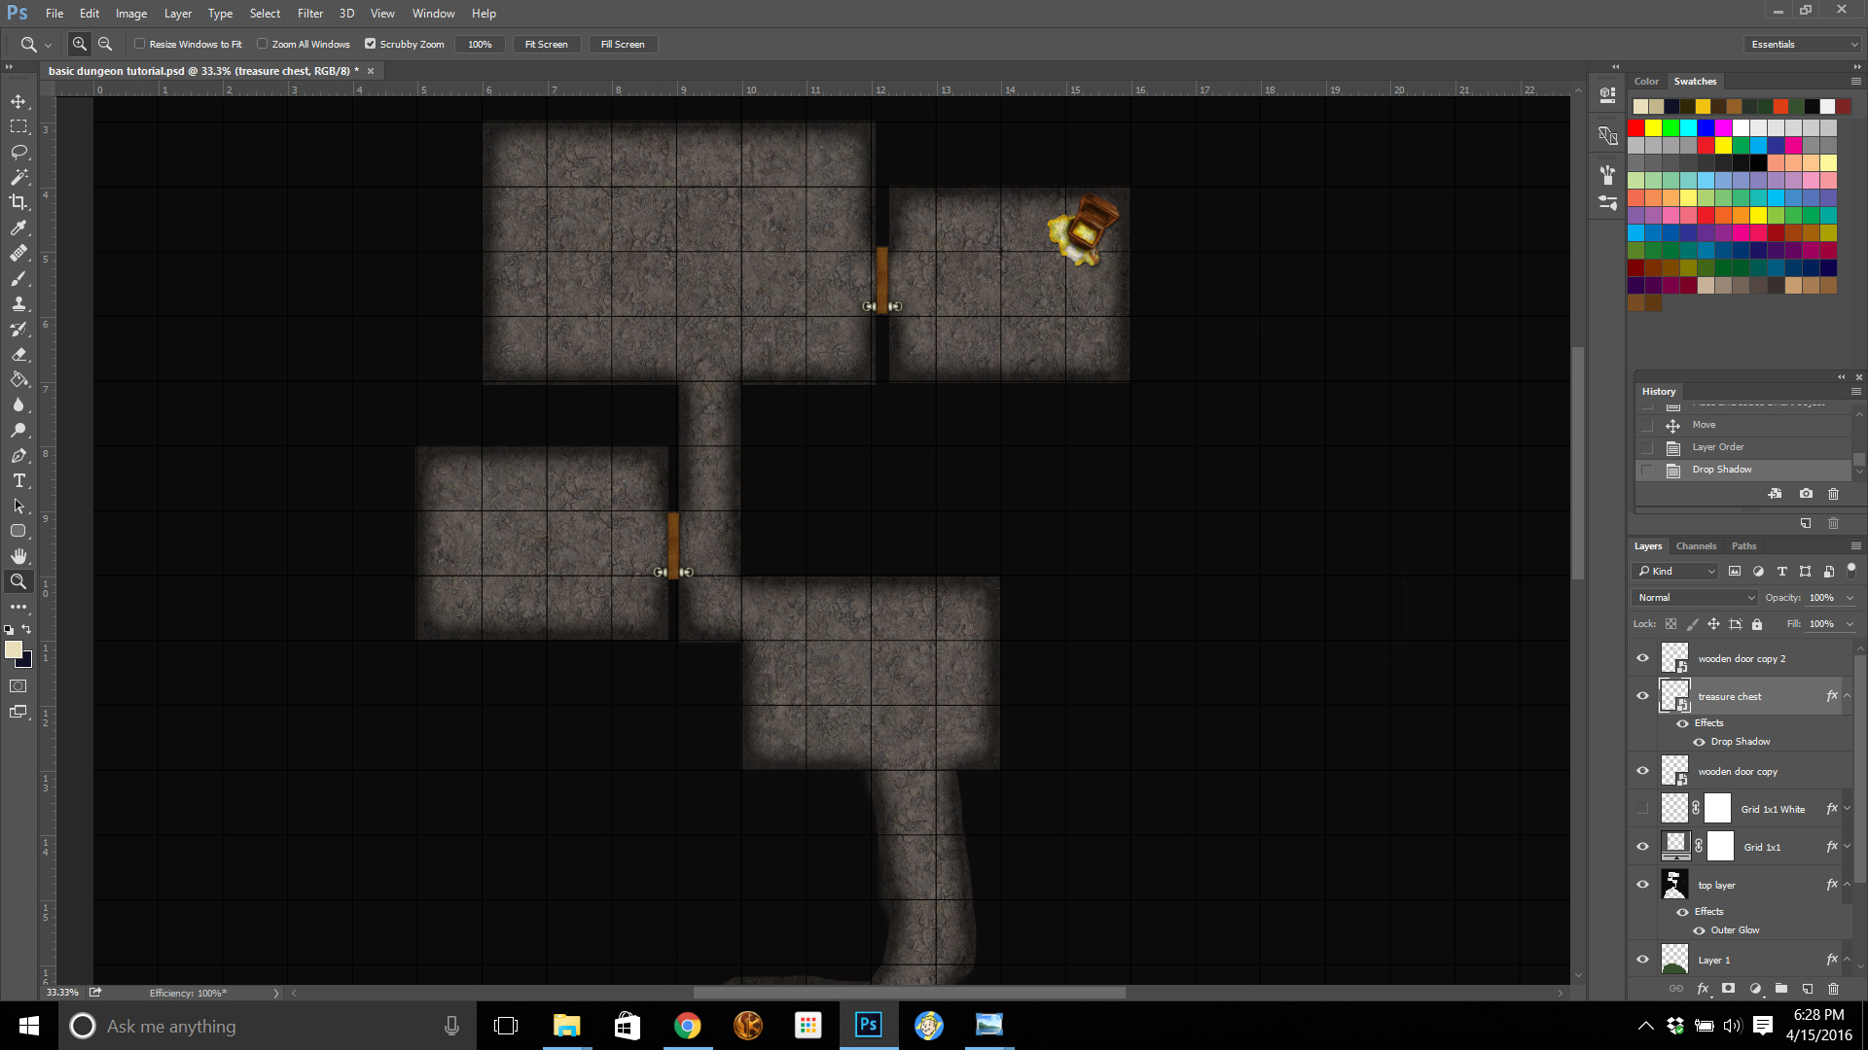The width and height of the screenshot is (1868, 1050).
Task: Select the Type tool
Action: (18, 481)
